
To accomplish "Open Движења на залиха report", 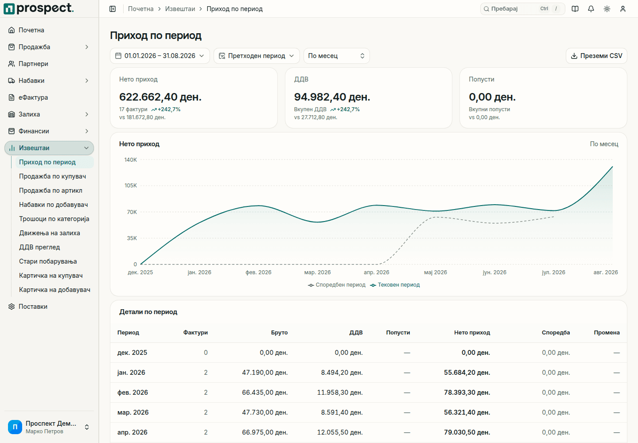I will click(54, 233).
